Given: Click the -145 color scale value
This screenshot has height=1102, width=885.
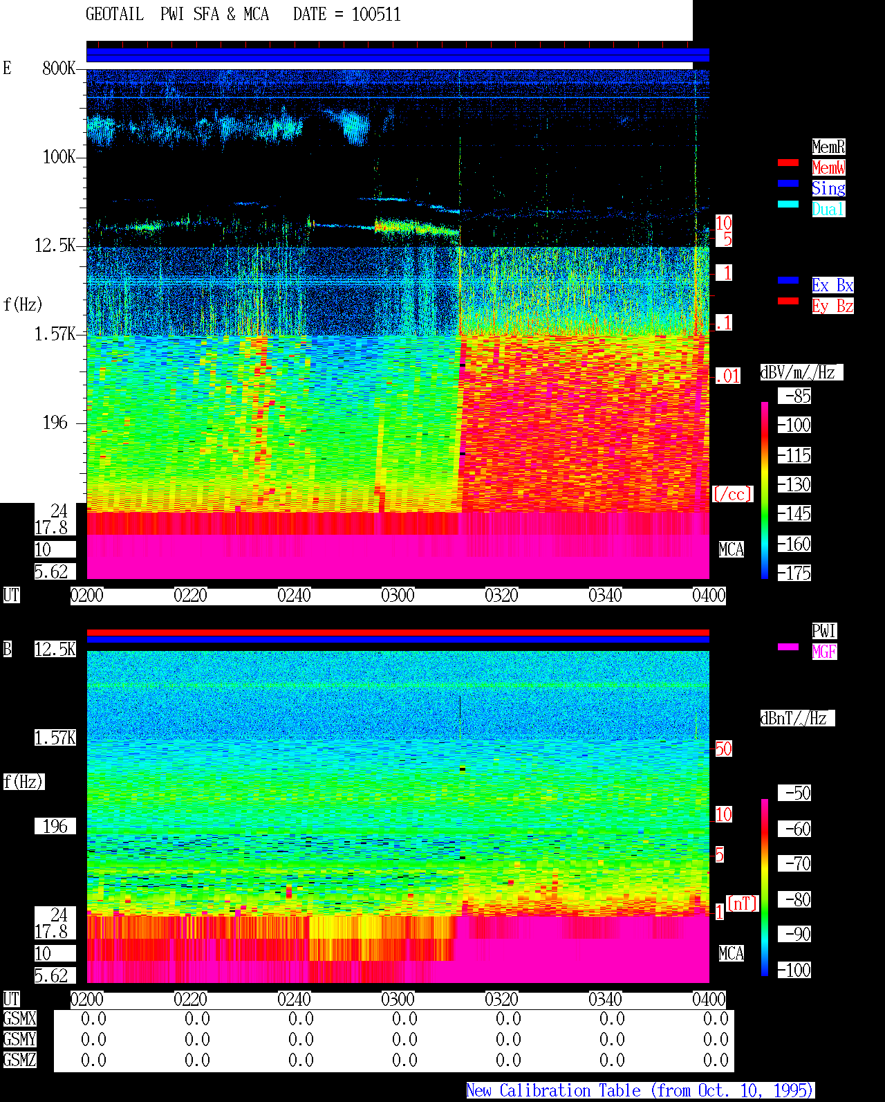Looking at the screenshot, I should pyautogui.click(x=795, y=513).
